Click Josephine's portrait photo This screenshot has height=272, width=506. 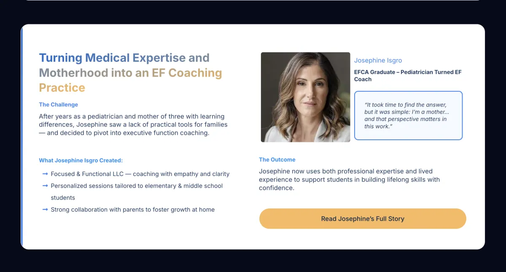click(305, 97)
